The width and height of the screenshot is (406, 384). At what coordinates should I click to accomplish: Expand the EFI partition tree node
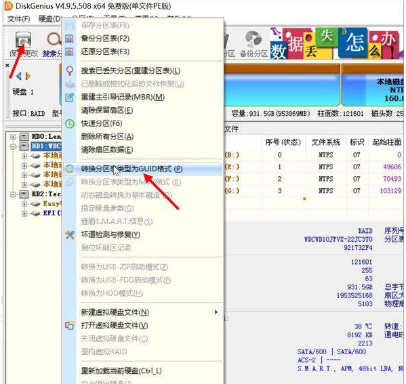click(x=24, y=213)
